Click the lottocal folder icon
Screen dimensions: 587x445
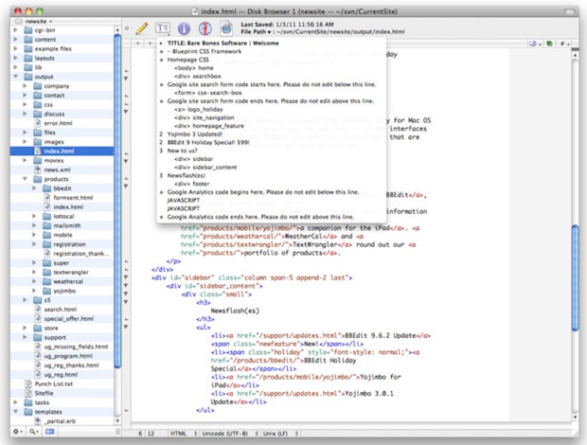(46, 216)
